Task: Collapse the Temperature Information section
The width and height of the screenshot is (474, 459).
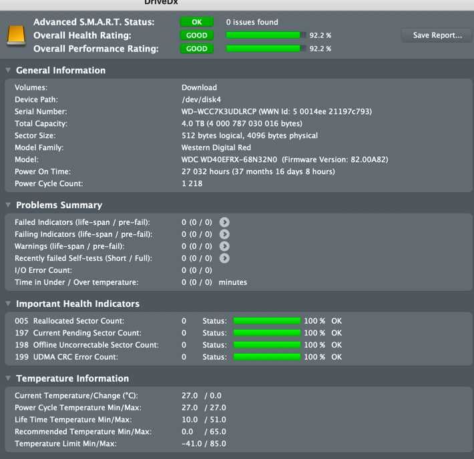Action: (x=8, y=378)
